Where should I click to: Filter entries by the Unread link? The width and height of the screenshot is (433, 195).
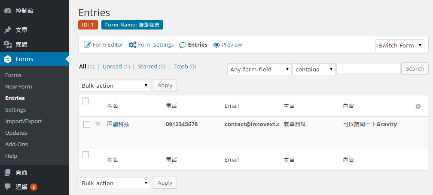click(x=112, y=67)
